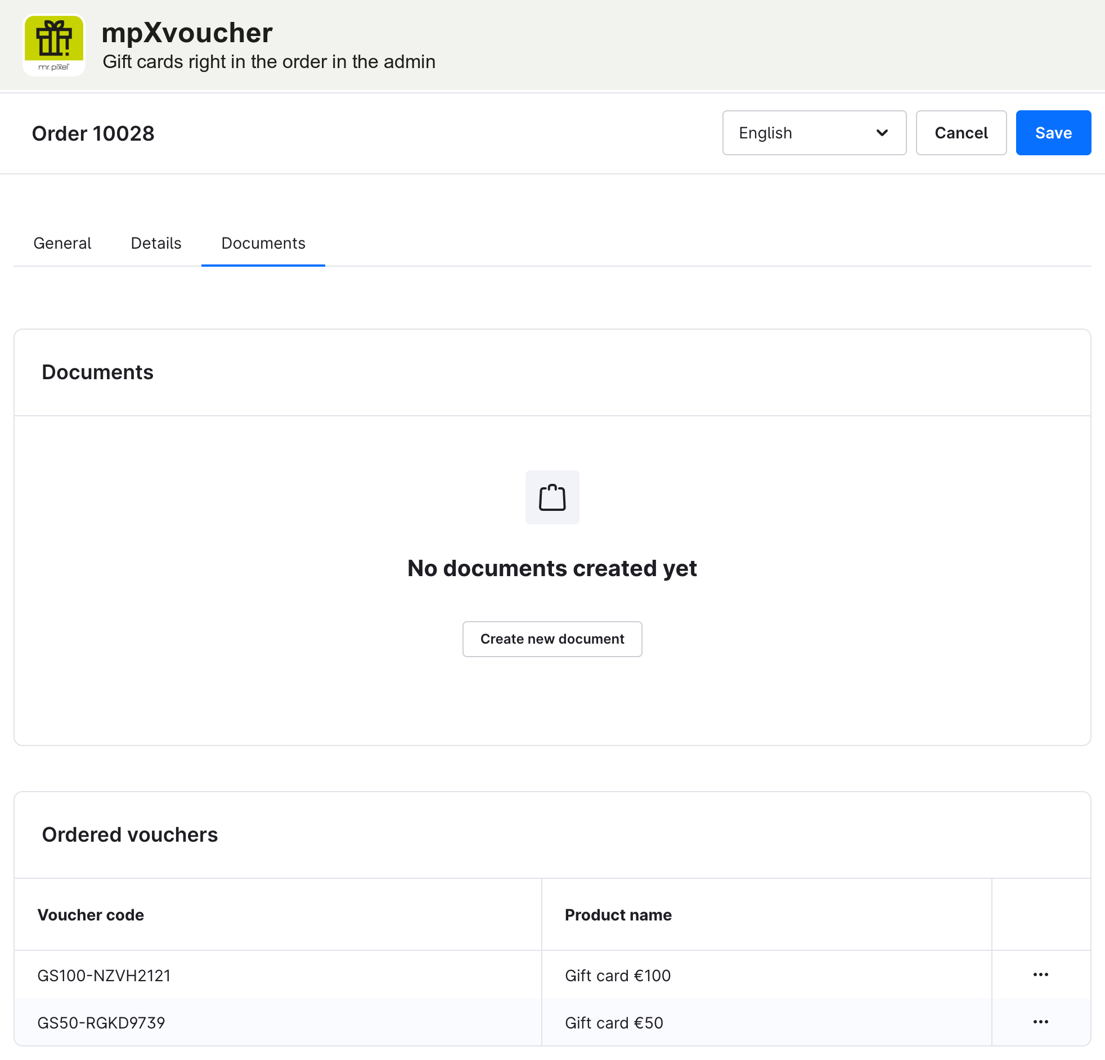Click the mpXvoucher app title
Screen dimensions: 1105x1060
point(187,33)
